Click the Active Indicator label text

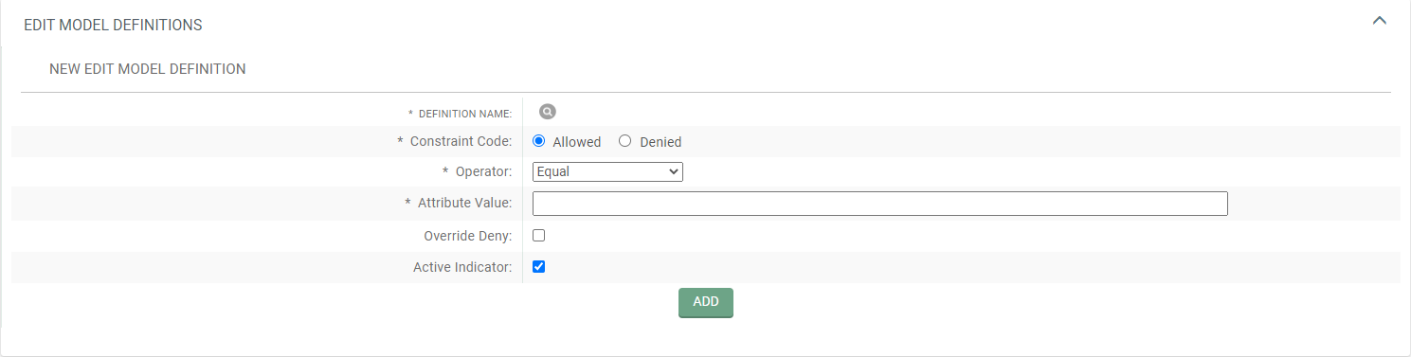pos(462,268)
